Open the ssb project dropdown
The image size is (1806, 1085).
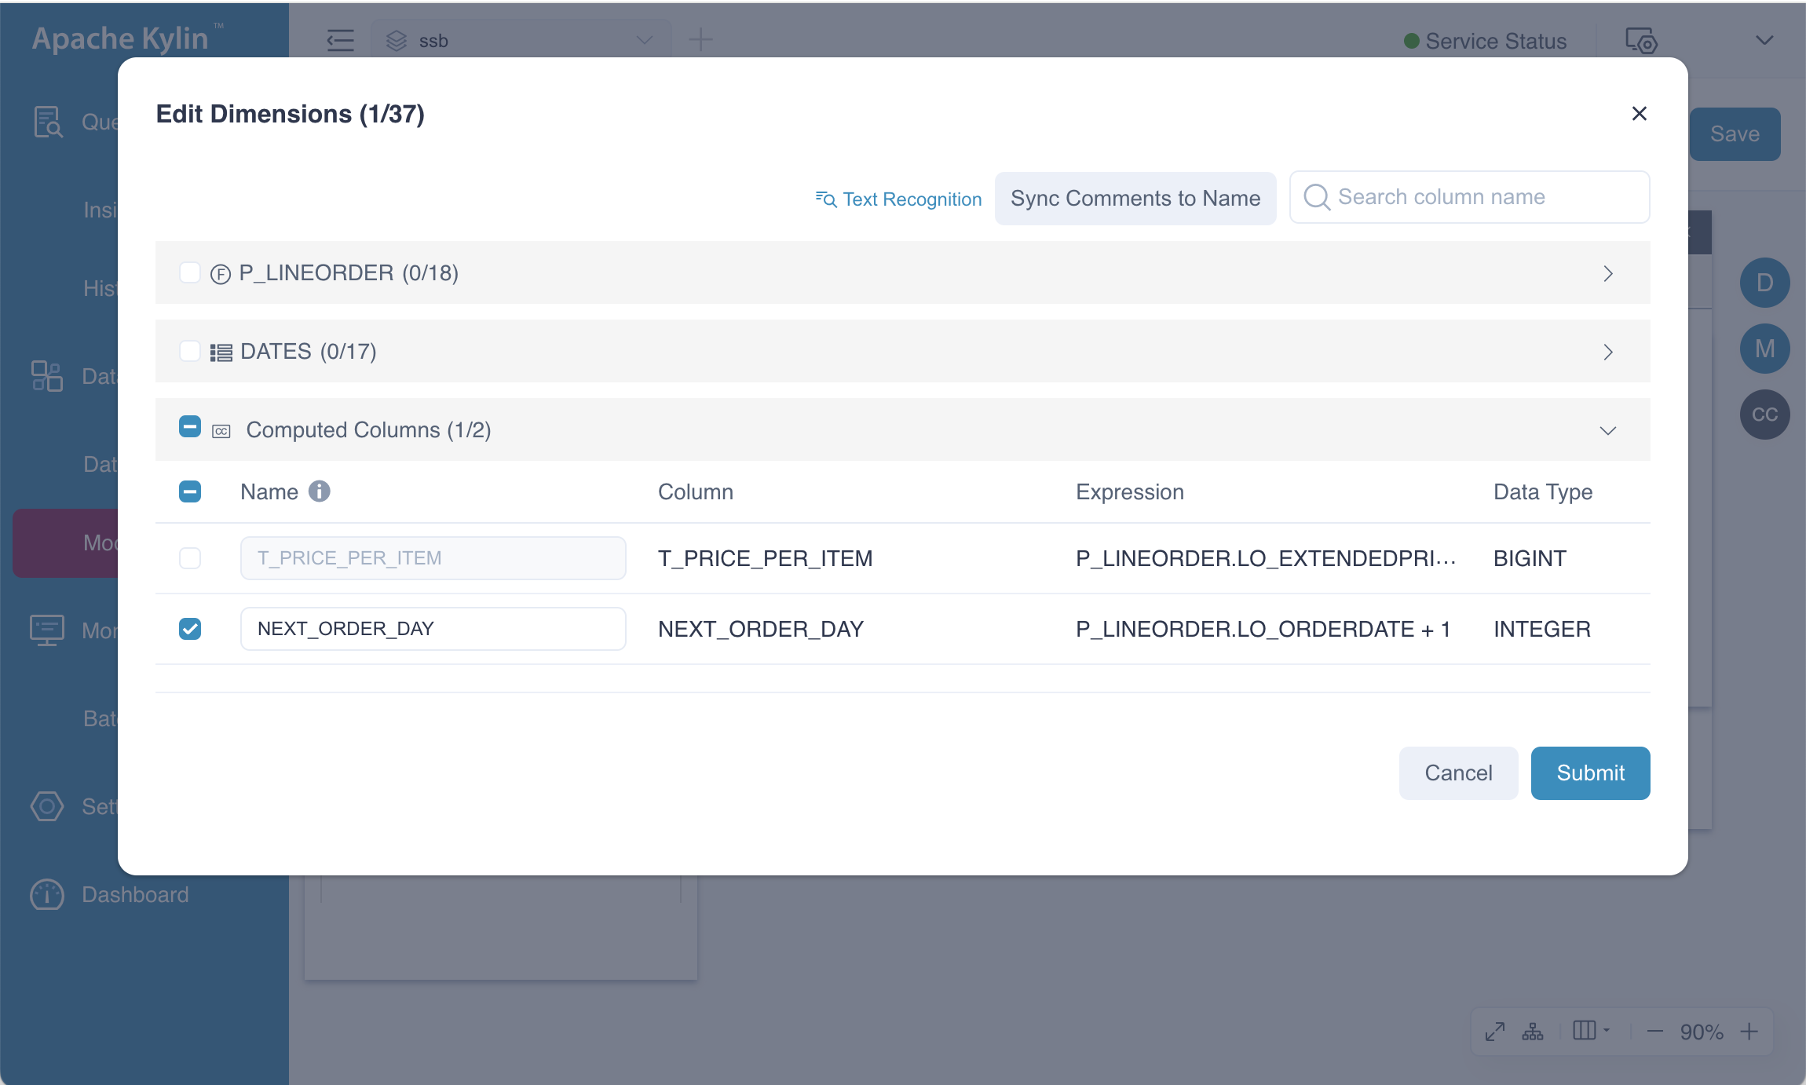click(521, 40)
